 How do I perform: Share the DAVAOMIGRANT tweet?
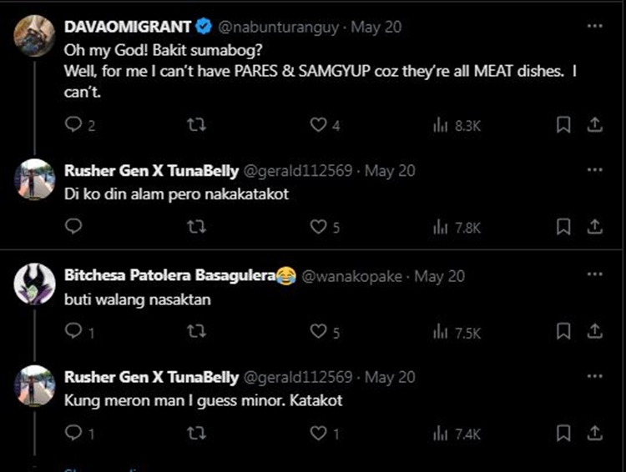pyautogui.click(x=594, y=125)
